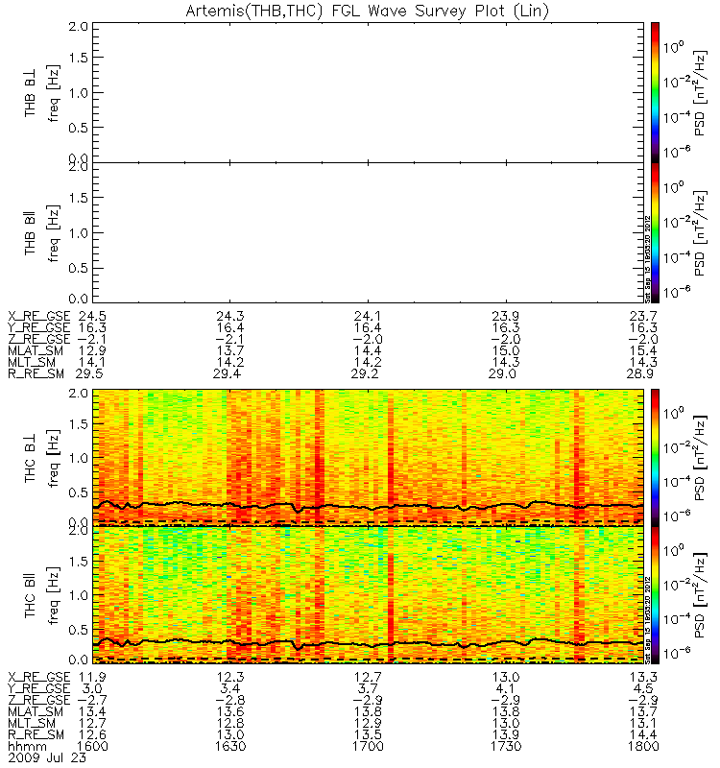Click inside the THC B⊥ spectrogram panel
This screenshot has height=768, width=720.
(x=368, y=458)
